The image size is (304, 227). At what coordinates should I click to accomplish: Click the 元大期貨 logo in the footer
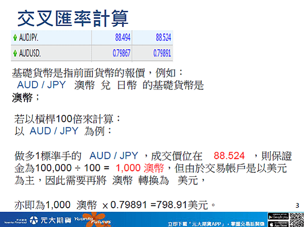point(51,220)
